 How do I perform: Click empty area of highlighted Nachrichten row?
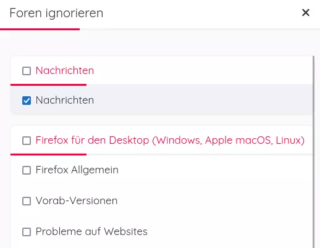click(203, 100)
